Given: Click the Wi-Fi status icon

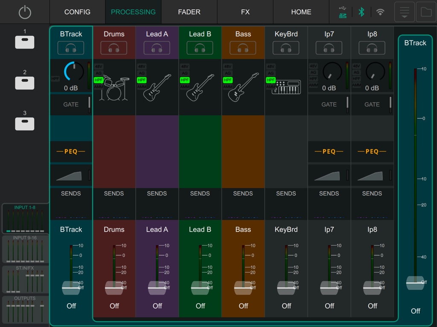Looking at the screenshot, I should [381, 12].
